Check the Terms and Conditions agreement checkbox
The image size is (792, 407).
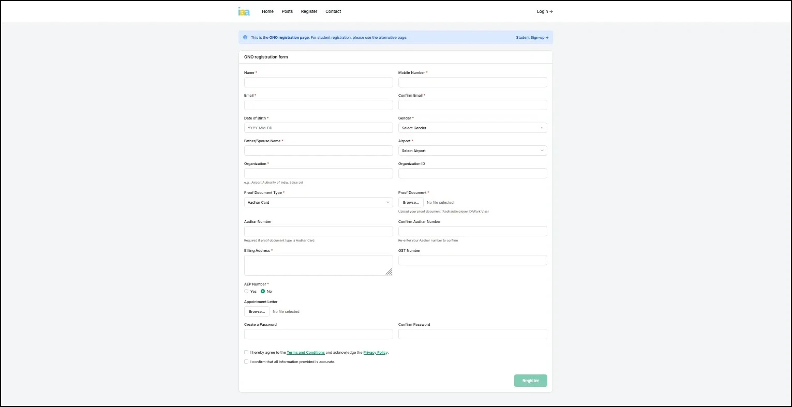pos(246,352)
